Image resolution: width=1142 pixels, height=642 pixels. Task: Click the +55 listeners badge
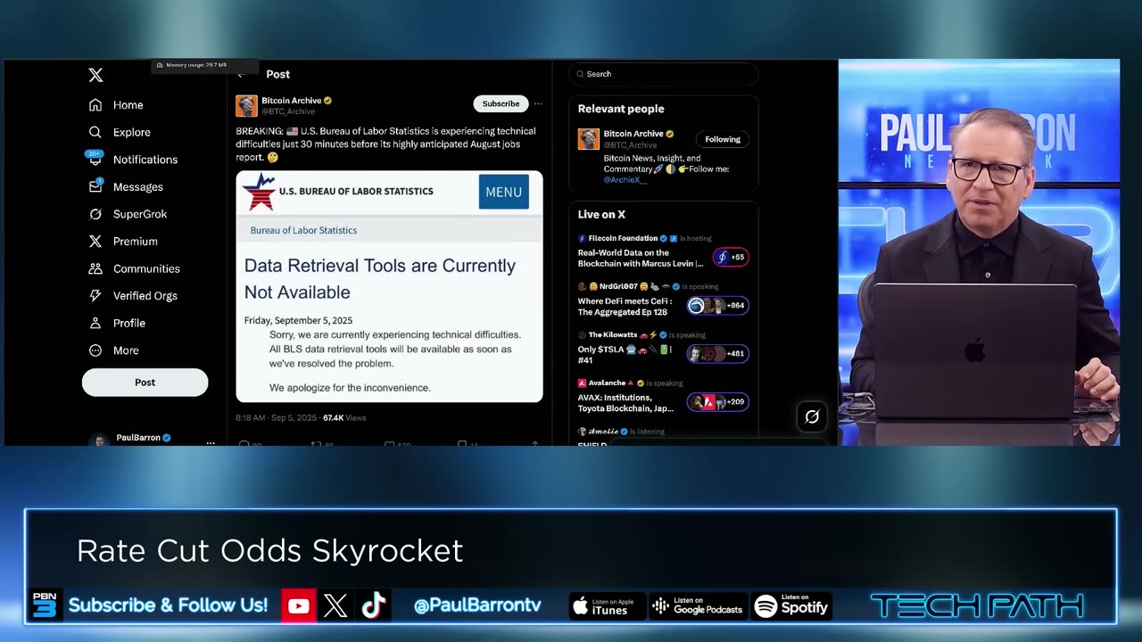pyautogui.click(x=731, y=257)
